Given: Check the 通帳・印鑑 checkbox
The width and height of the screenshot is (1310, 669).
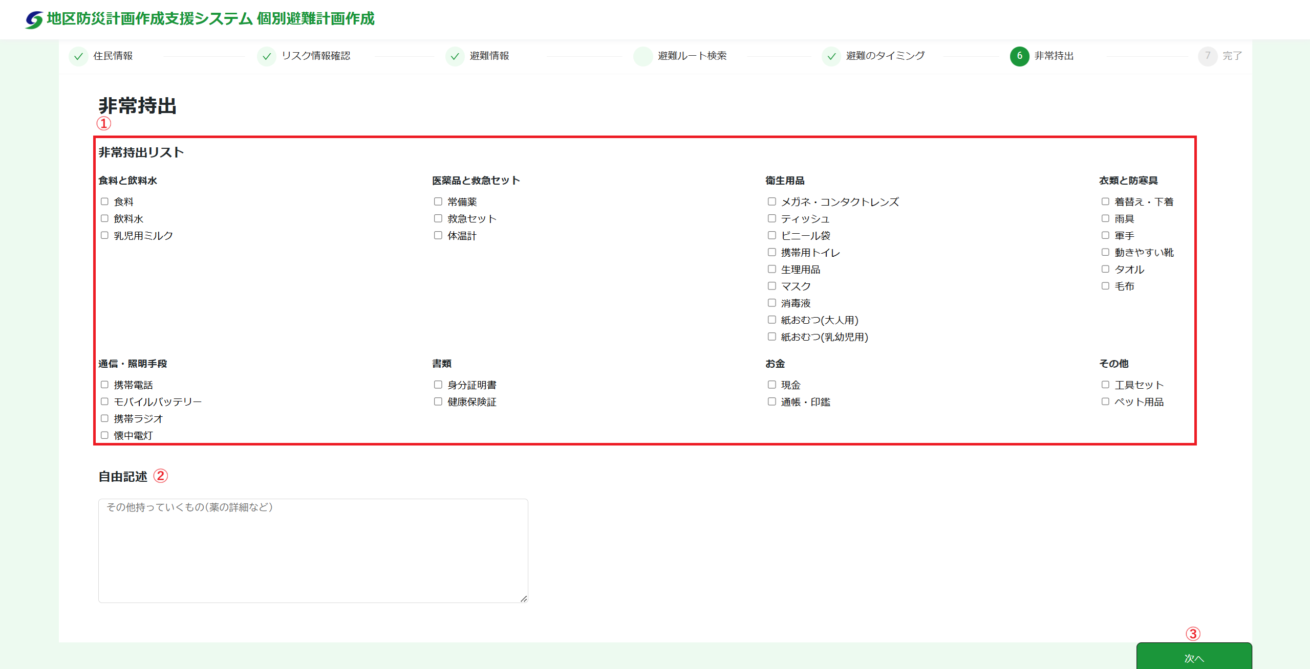Looking at the screenshot, I should point(772,402).
